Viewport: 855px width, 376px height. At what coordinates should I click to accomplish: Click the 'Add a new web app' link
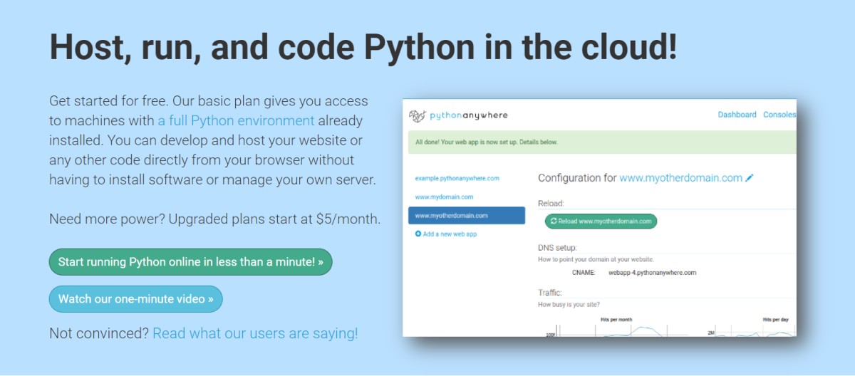450,234
